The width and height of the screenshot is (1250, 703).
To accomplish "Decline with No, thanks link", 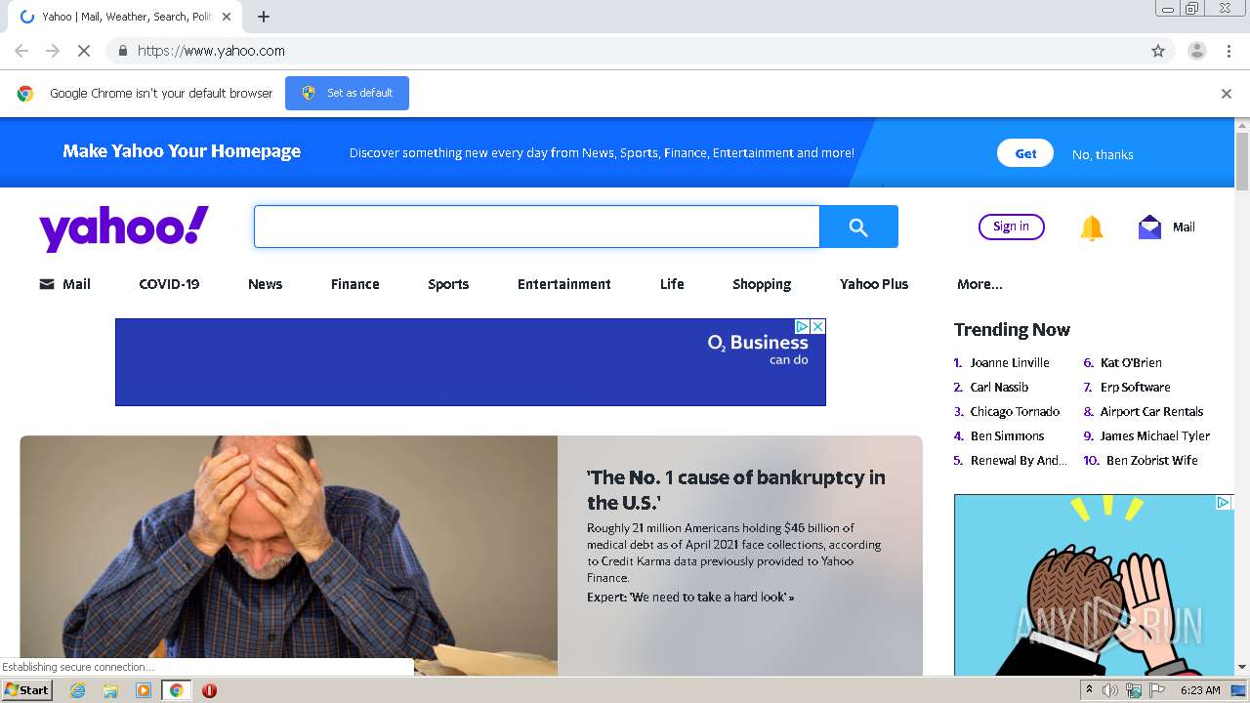I will coord(1103,154).
